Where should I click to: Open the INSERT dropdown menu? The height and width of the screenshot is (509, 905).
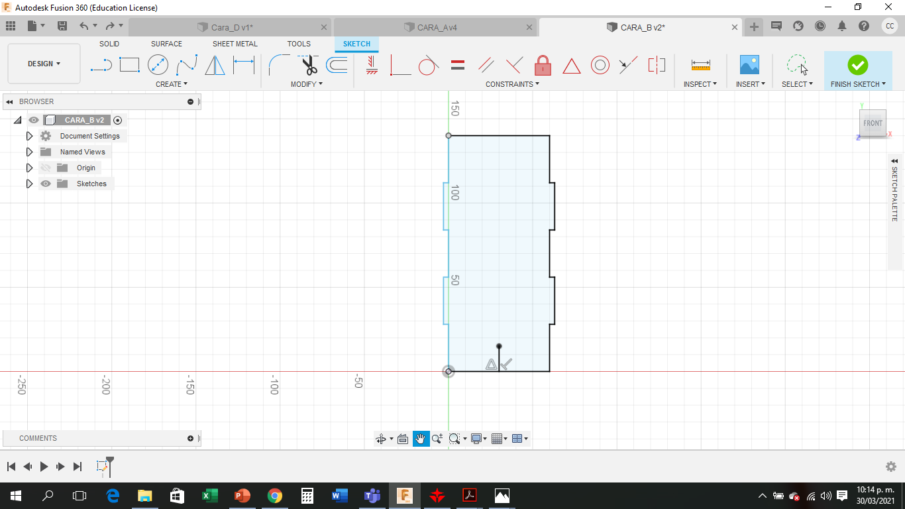point(751,84)
